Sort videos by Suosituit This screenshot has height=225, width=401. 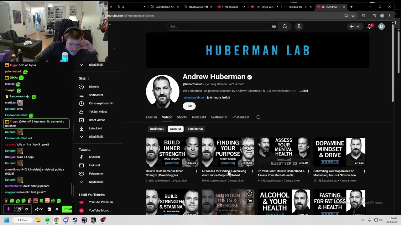(176, 129)
